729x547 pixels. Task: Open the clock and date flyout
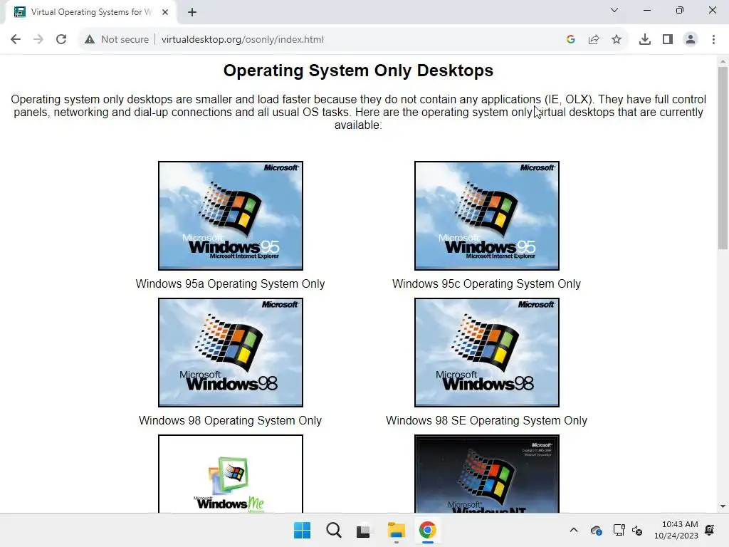[x=676, y=530]
